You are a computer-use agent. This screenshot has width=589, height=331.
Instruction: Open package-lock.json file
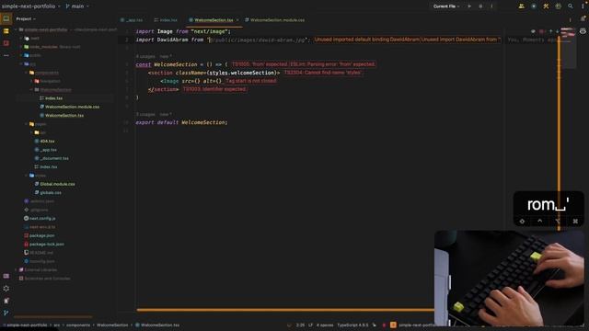47,245
